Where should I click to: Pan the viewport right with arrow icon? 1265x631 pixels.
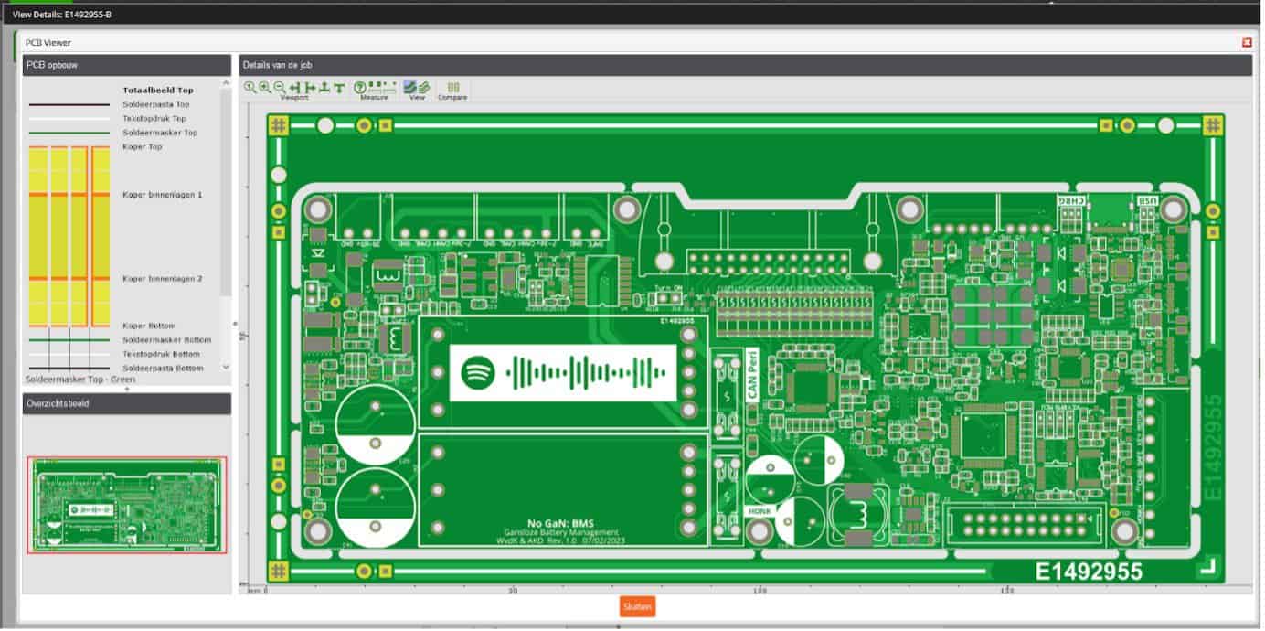point(309,87)
